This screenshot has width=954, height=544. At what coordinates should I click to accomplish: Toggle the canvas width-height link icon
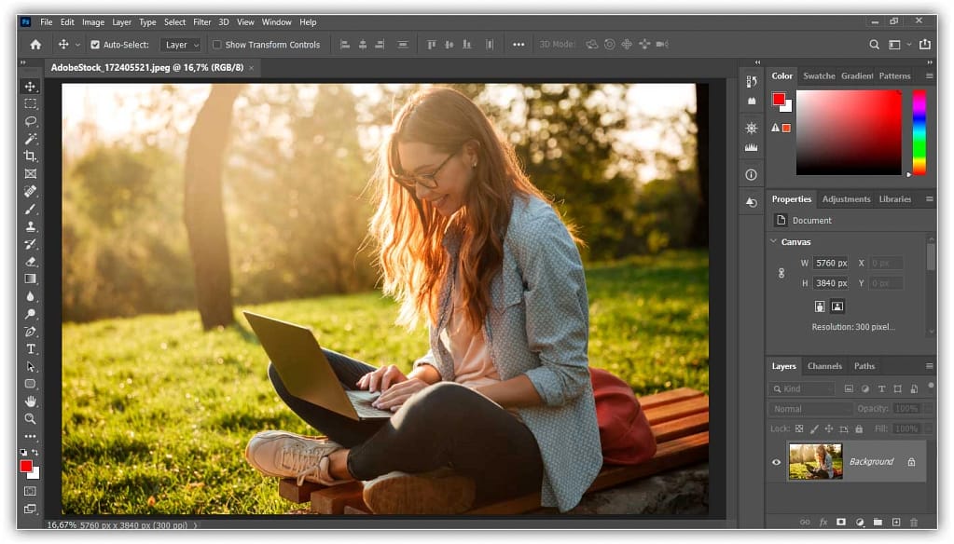pos(781,274)
